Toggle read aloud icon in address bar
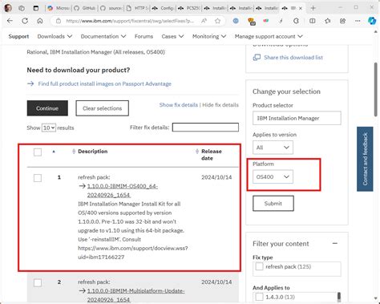Screen dimensions: 380x304 tap(204, 21)
